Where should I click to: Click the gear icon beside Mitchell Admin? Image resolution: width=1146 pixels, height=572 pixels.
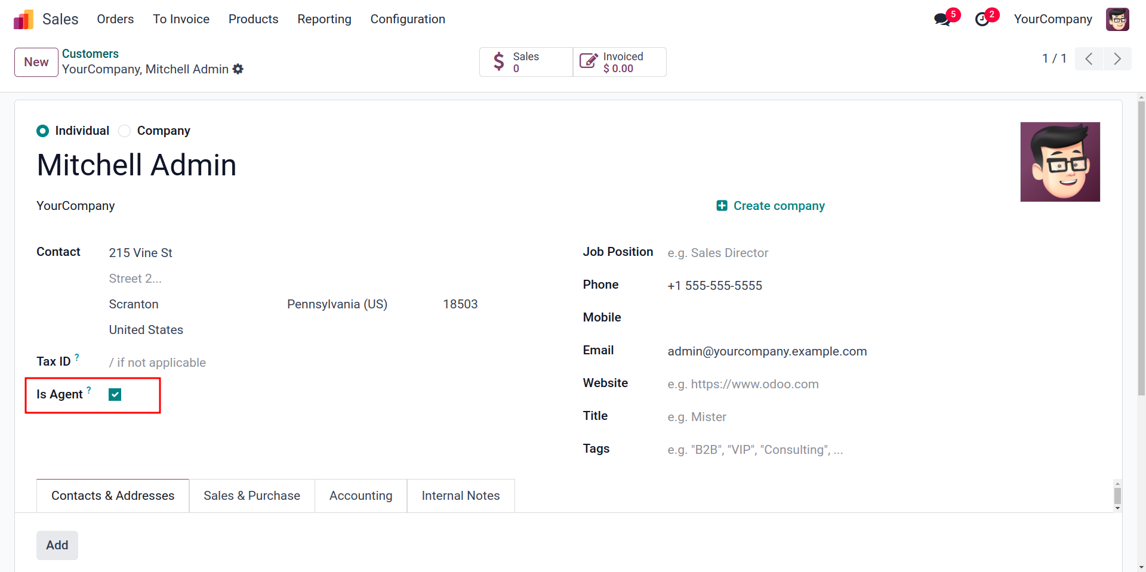pyautogui.click(x=238, y=69)
